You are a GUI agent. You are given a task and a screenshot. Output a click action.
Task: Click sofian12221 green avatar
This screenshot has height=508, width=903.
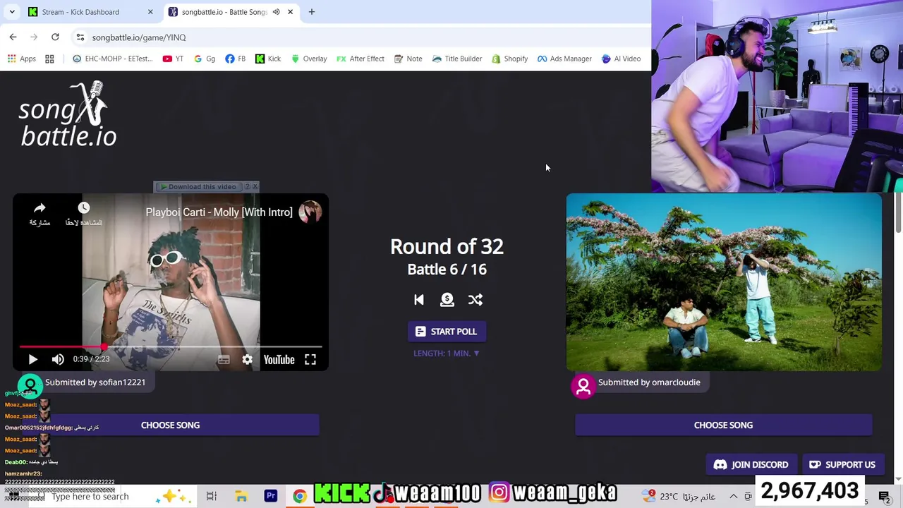[30, 386]
